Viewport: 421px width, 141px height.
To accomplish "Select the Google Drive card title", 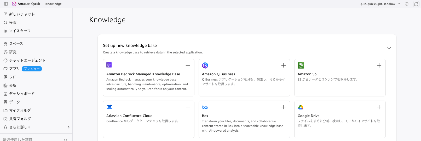I will click(309, 116).
